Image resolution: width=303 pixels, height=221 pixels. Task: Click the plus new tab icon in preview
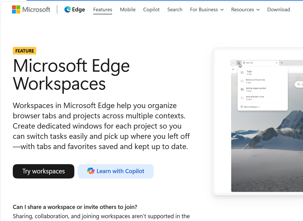pyautogui.click(x=282, y=63)
